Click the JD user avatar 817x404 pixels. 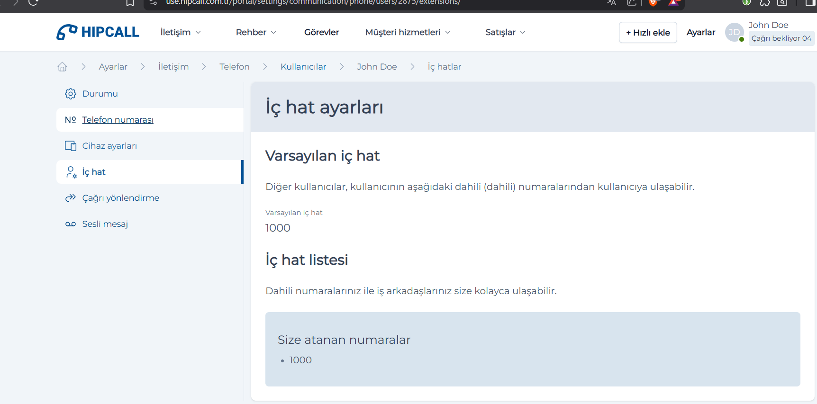click(x=734, y=32)
